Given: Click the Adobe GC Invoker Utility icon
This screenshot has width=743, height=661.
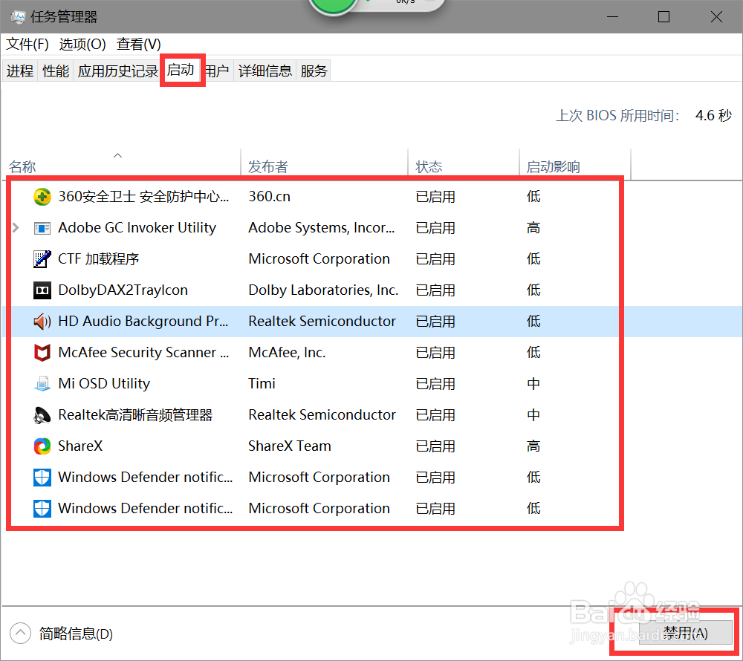Looking at the screenshot, I should [42, 227].
